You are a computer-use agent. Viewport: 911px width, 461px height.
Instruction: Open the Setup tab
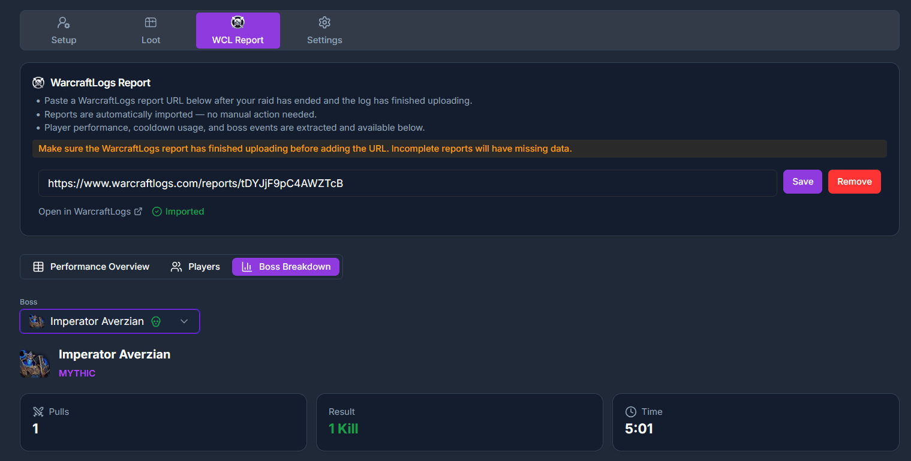point(64,31)
